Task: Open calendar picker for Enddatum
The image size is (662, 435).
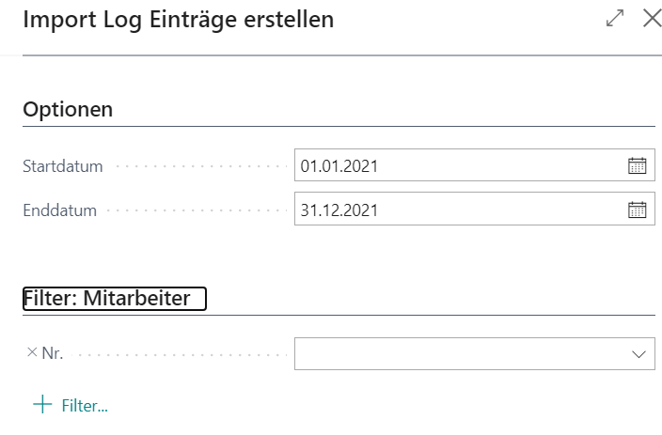Action: click(638, 210)
